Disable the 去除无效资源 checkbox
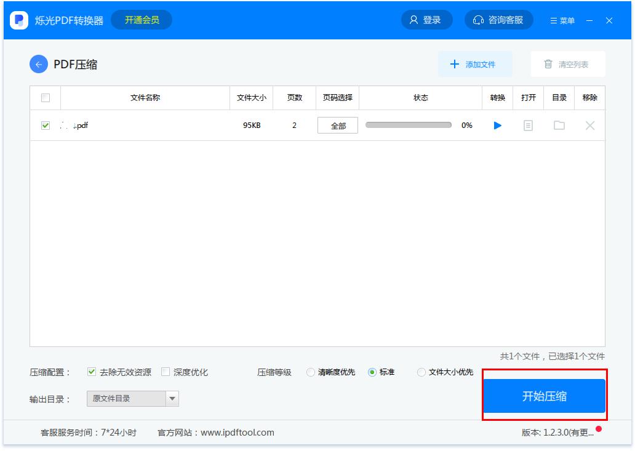Screen dimensions: 635x451 pyautogui.click(x=90, y=372)
